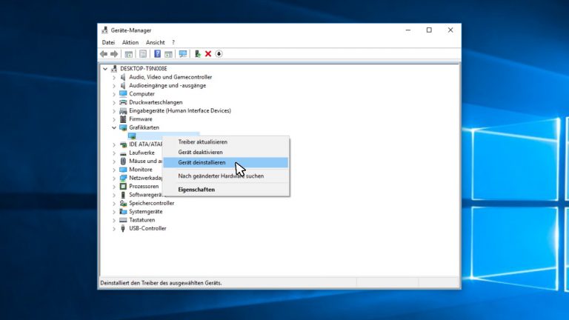Open Eigenschaften from the context menu
This screenshot has height=320, width=569.
(x=196, y=190)
